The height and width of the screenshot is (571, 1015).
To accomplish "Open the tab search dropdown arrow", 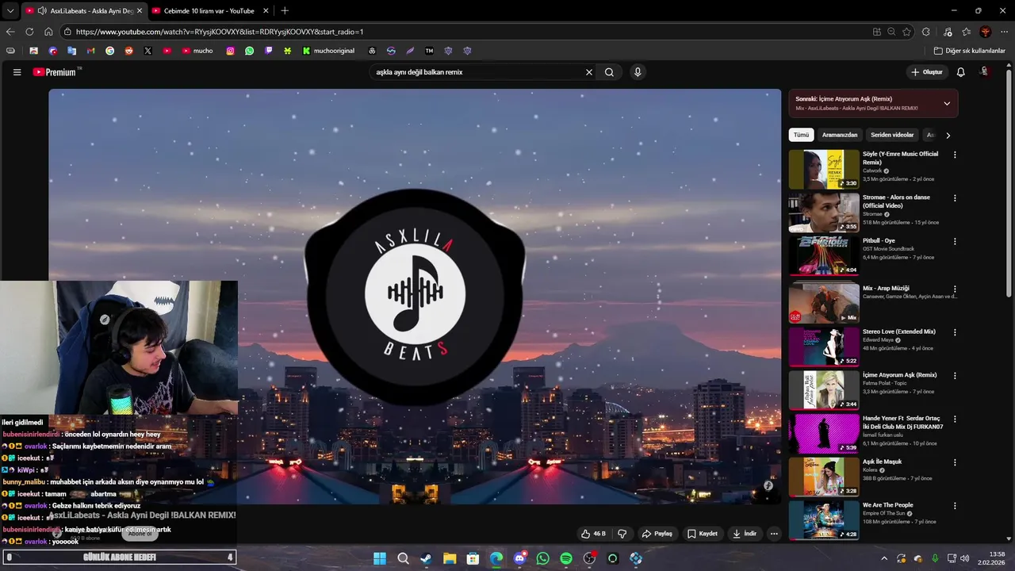I will pos(10,11).
